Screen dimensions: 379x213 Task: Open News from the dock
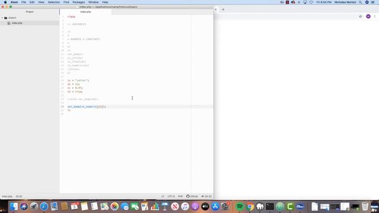coord(175,206)
